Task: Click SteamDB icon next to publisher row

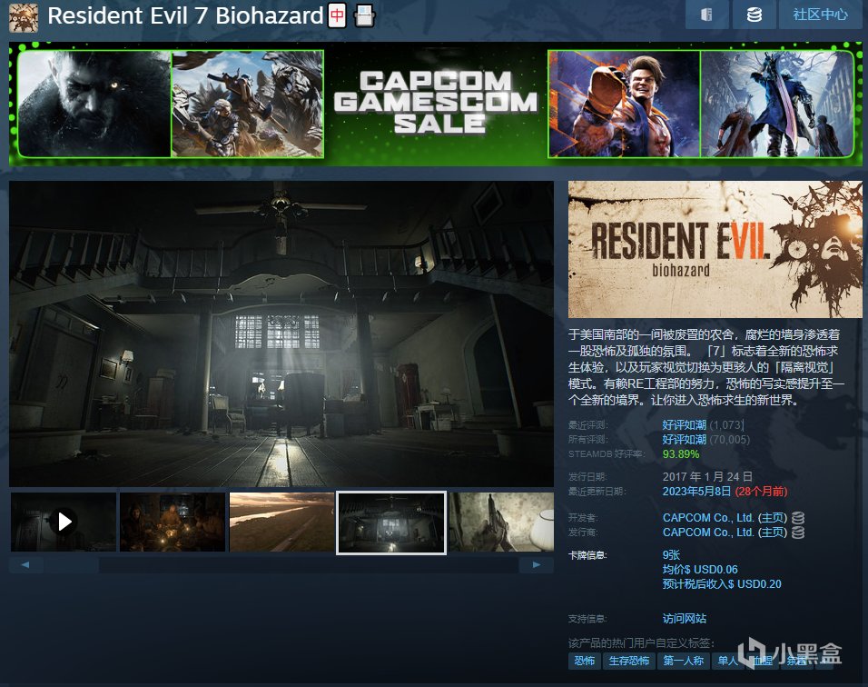Action: click(798, 533)
